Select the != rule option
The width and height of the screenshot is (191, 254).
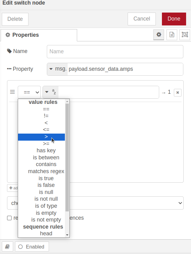tap(41, 116)
